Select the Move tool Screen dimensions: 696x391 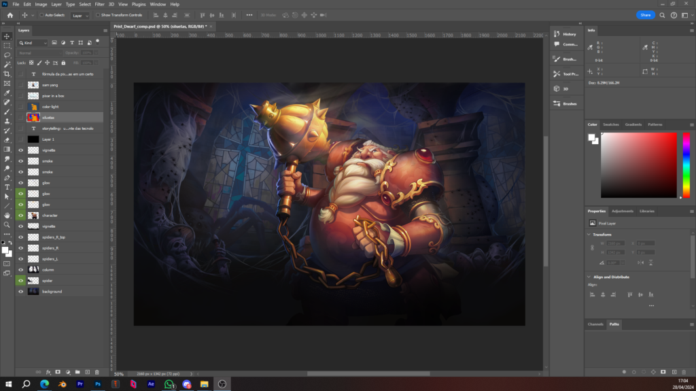(x=7, y=36)
